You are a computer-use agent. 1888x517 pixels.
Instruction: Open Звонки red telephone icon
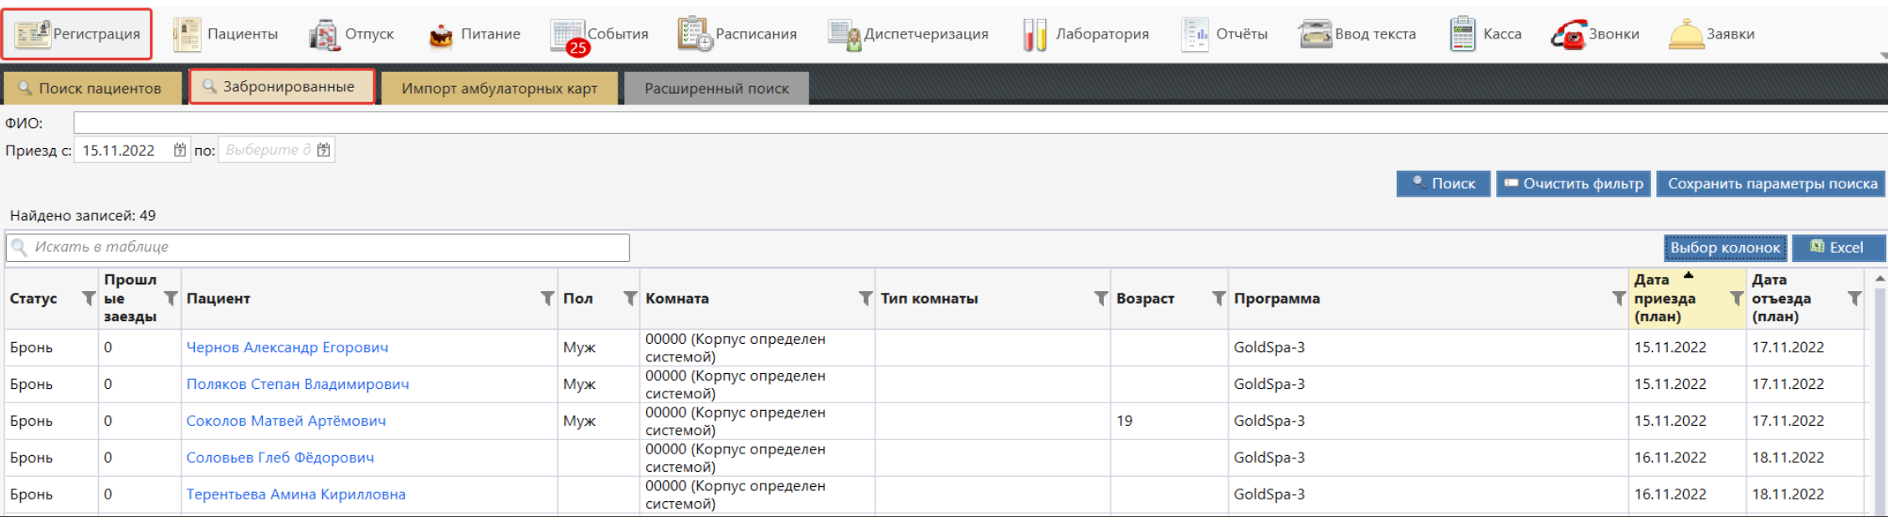[x=1567, y=35]
